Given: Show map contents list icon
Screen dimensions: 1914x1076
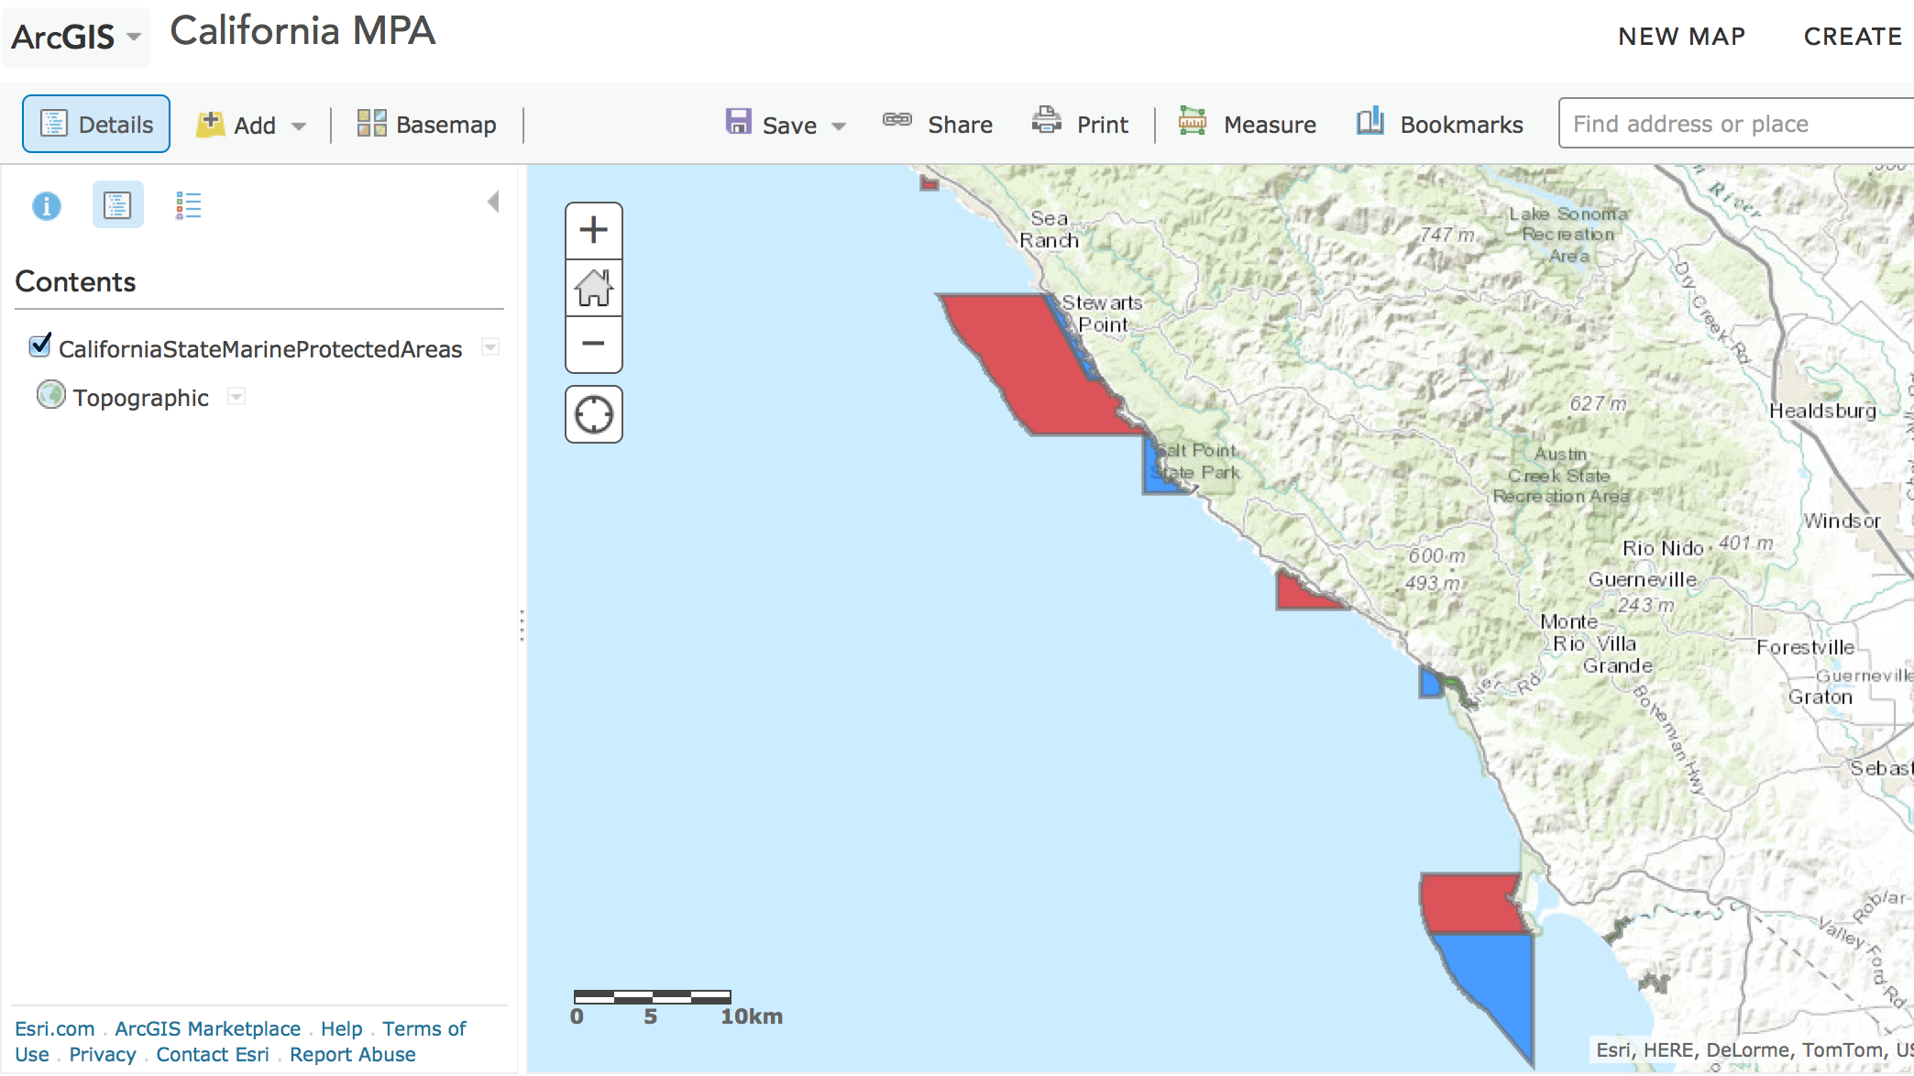Looking at the screenshot, I should pos(117,205).
